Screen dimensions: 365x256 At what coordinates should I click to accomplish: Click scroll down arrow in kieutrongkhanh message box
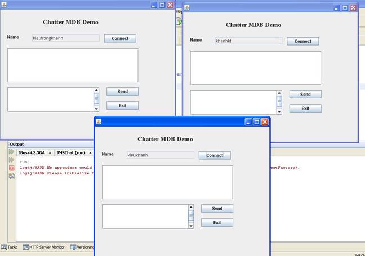coord(96,109)
